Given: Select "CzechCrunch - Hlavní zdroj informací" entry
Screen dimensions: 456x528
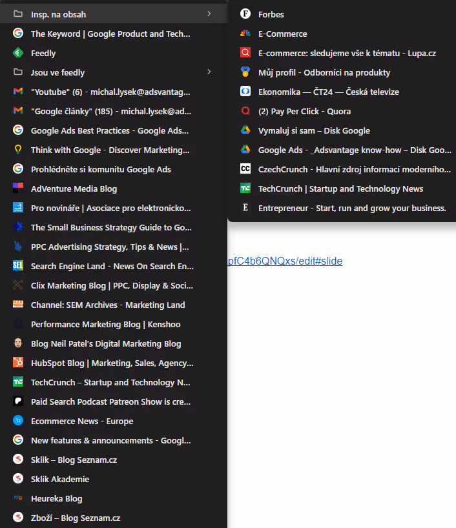Looking at the screenshot, I should click(x=342, y=169).
